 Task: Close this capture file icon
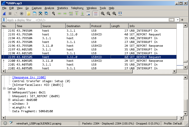pos(40,14)
